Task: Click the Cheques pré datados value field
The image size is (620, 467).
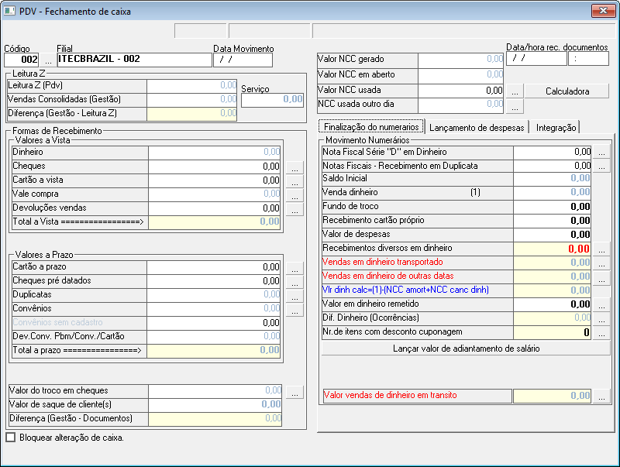Action: click(214, 281)
